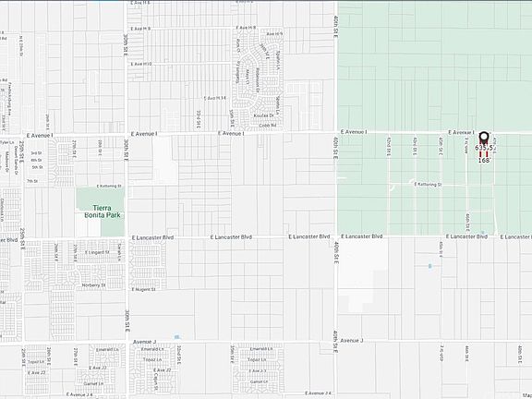Click the 168' parcel dimension label
The image size is (532, 399).
(485, 160)
